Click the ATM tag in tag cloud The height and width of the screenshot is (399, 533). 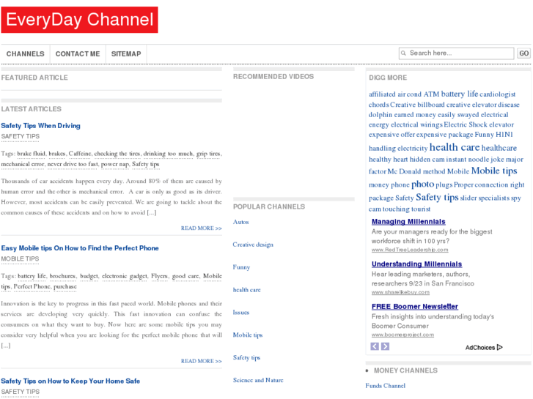click(x=431, y=94)
